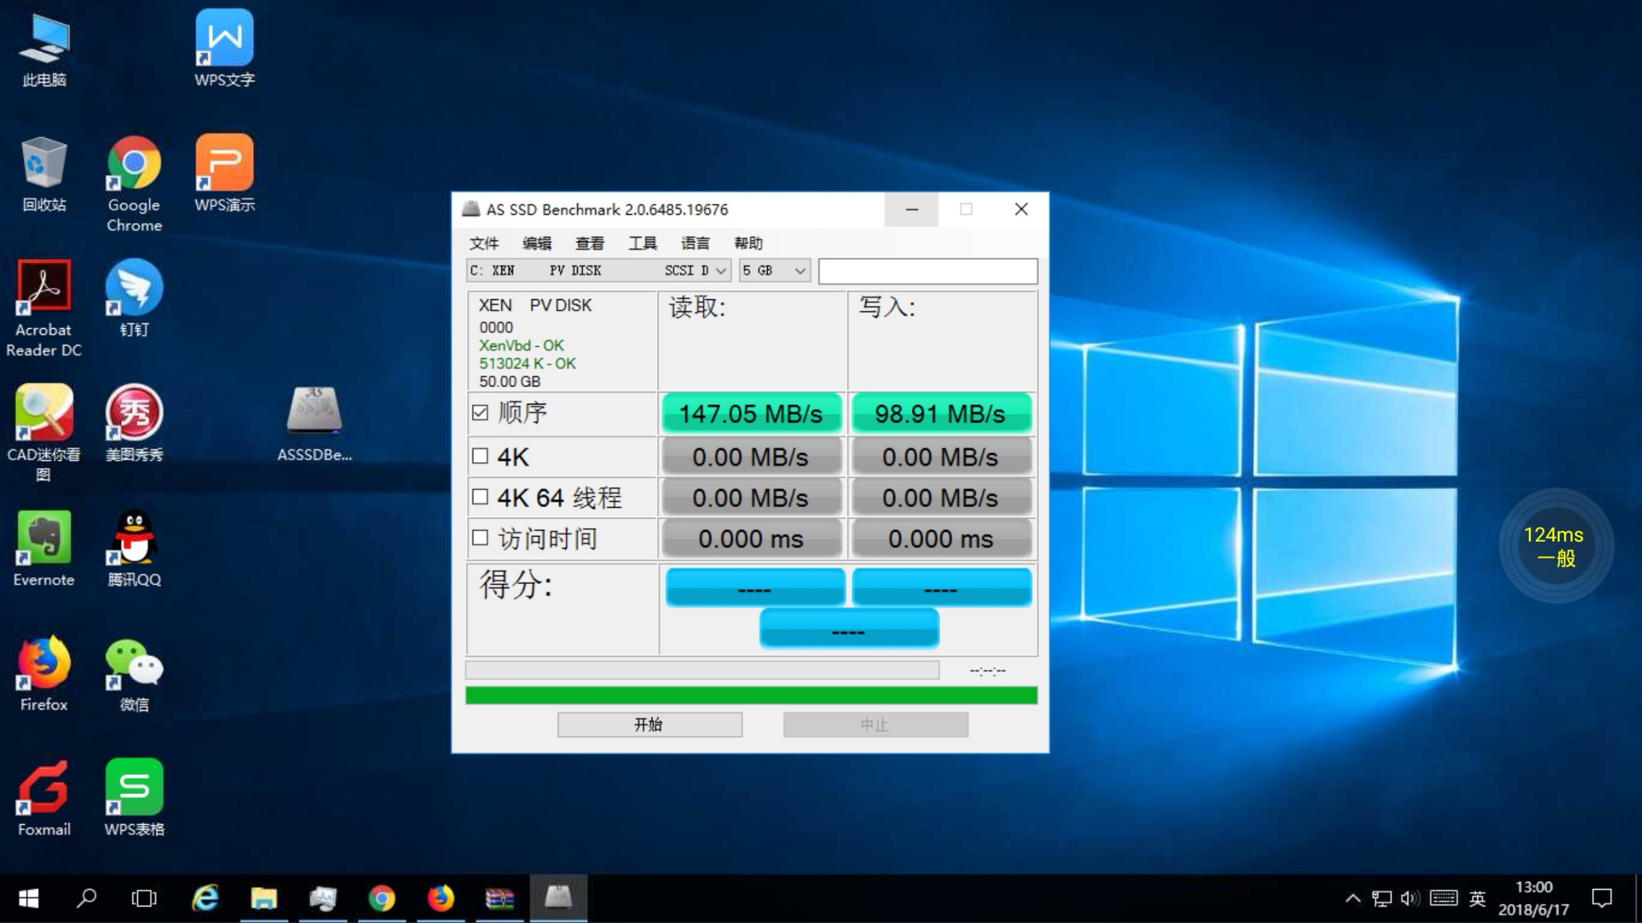Select the Google Chrome desktop shortcut
Image resolution: width=1642 pixels, height=923 pixels.
[134, 185]
